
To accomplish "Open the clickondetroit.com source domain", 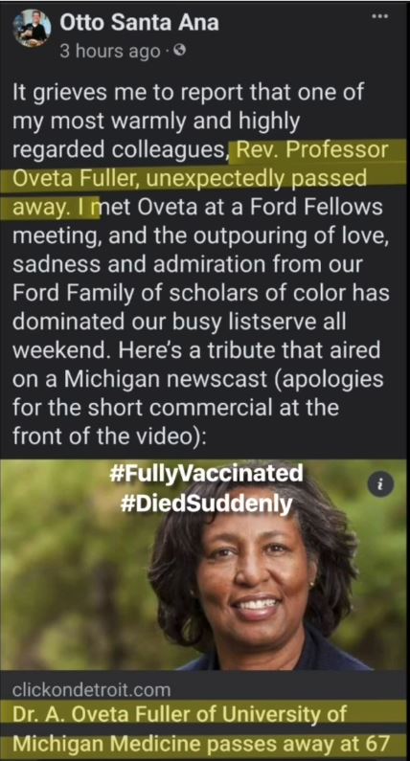I will pos(91,689).
